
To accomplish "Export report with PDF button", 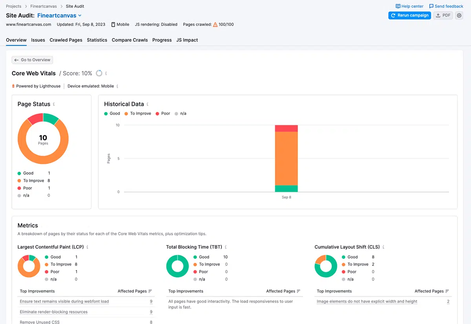I will [x=443, y=15].
